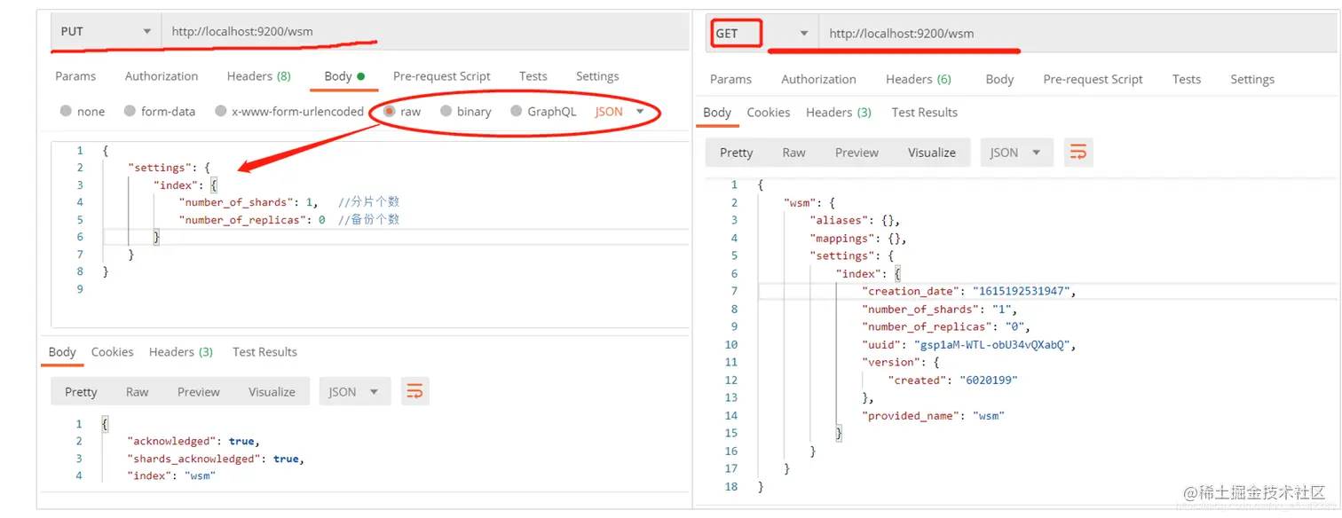Click "aliases": {} line in GET response
The width and height of the screenshot is (1342, 518).
(855, 220)
